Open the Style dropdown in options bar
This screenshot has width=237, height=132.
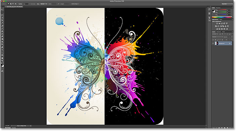coord(44,4)
